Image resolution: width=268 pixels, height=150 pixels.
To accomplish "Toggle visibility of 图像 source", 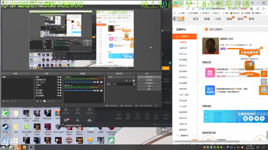I will click(x=58, y=77).
